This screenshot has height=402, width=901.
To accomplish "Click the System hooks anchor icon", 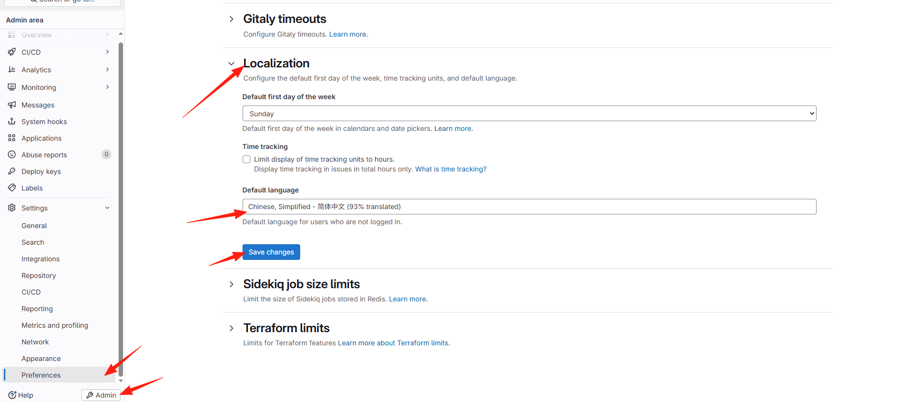I will (x=12, y=121).
